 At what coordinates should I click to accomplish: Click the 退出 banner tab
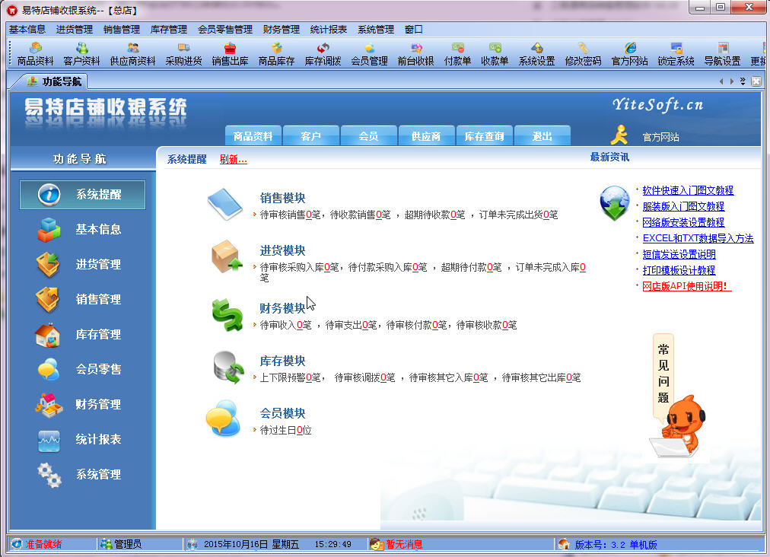pyautogui.click(x=542, y=136)
